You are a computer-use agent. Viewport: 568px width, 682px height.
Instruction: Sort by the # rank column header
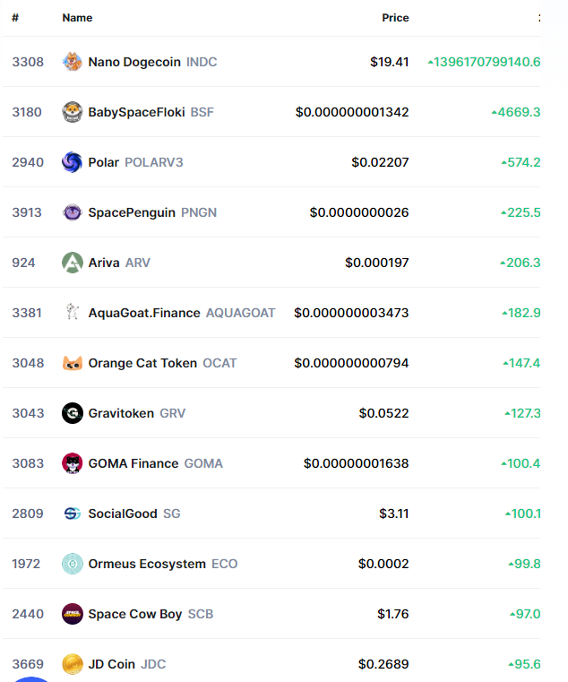click(15, 18)
